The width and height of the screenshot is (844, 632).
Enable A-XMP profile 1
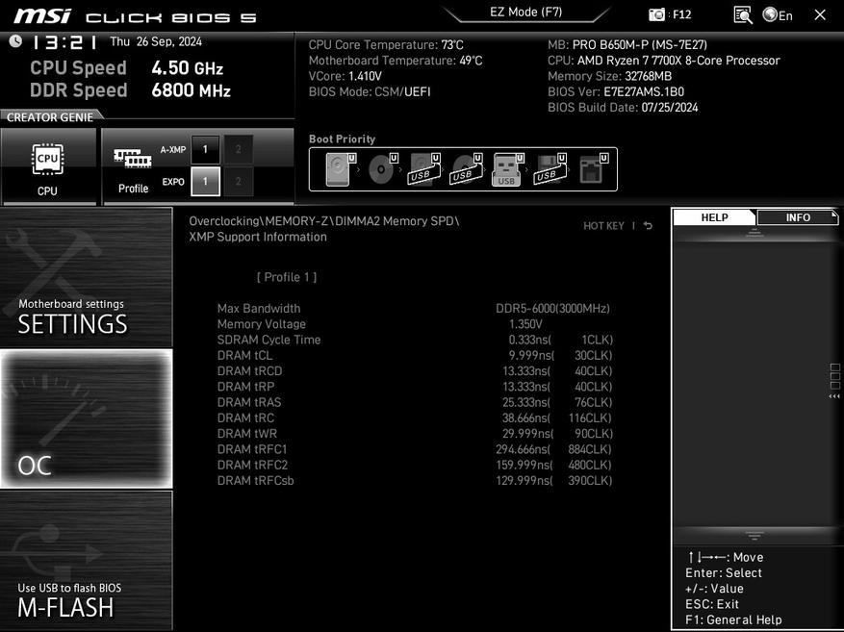[205, 149]
